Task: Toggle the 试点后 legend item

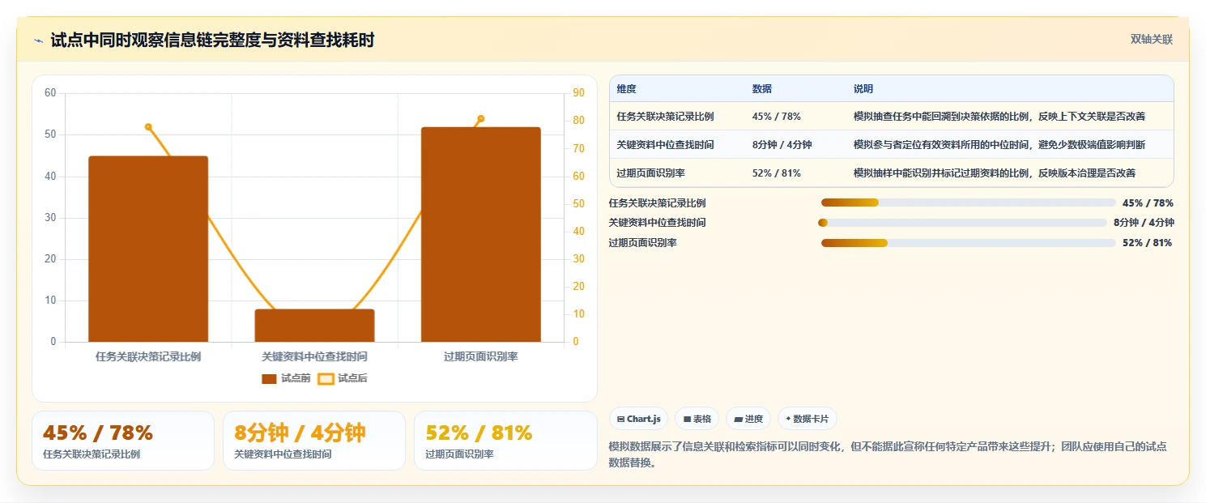Action: coord(343,378)
